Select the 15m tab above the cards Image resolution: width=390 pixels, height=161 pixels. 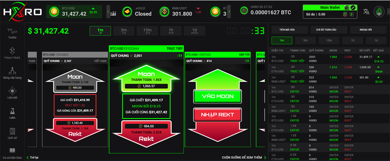(x=147, y=31)
